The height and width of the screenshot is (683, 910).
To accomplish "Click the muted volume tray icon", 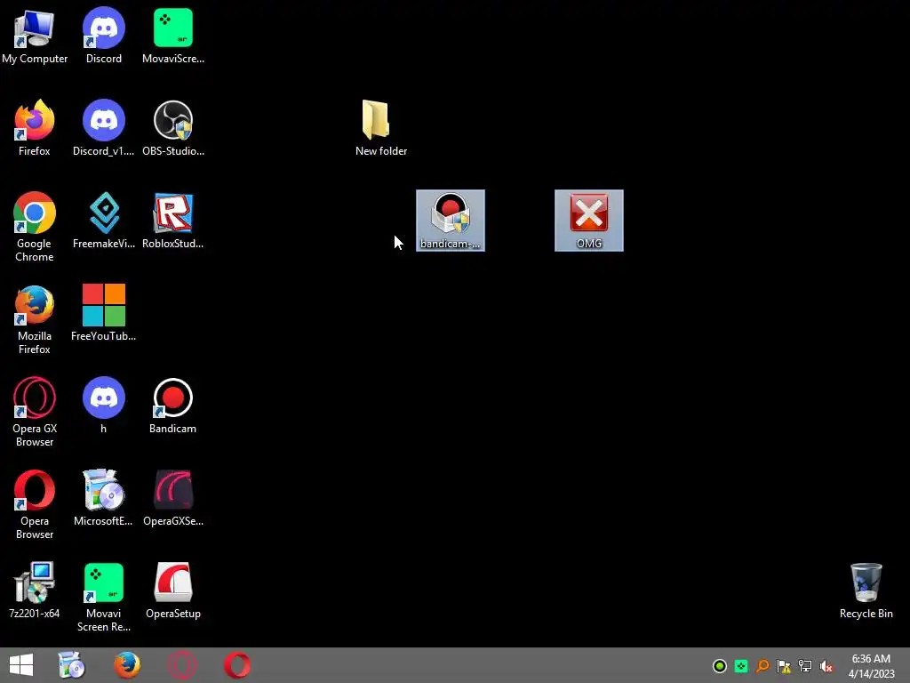I will pos(826,666).
